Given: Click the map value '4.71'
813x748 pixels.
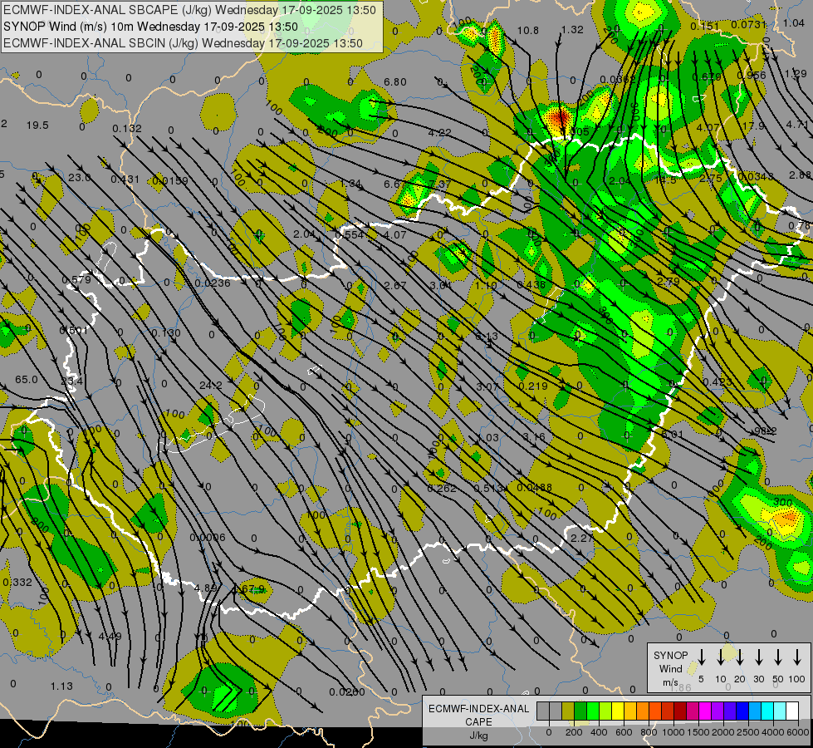Looking at the screenshot, I should [x=797, y=125].
